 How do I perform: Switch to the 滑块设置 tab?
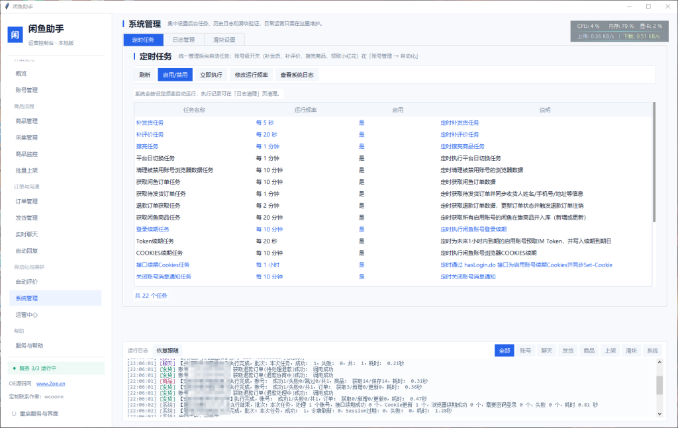pyautogui.click(x=224, y=40)
